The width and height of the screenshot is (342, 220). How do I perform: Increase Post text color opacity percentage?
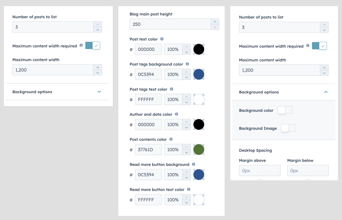pyautogui.click(x=186, y=47)
